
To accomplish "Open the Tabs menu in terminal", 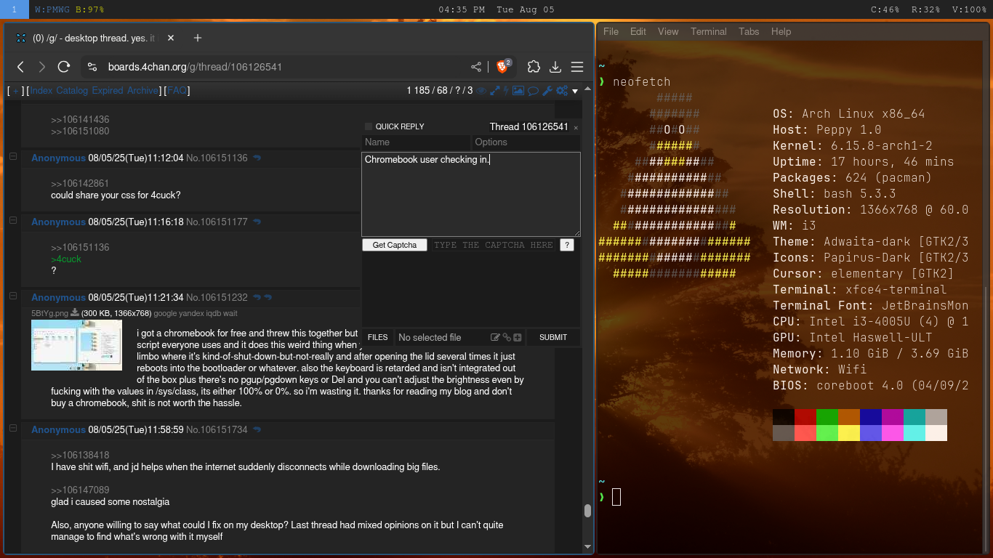I will (749, 31).
